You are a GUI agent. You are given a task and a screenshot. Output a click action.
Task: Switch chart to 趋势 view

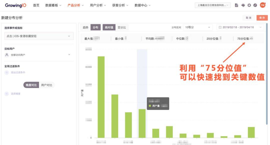click(x=85, y=27)
